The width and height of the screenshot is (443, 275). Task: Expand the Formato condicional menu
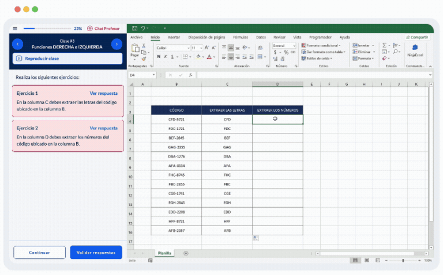(321, 45)
